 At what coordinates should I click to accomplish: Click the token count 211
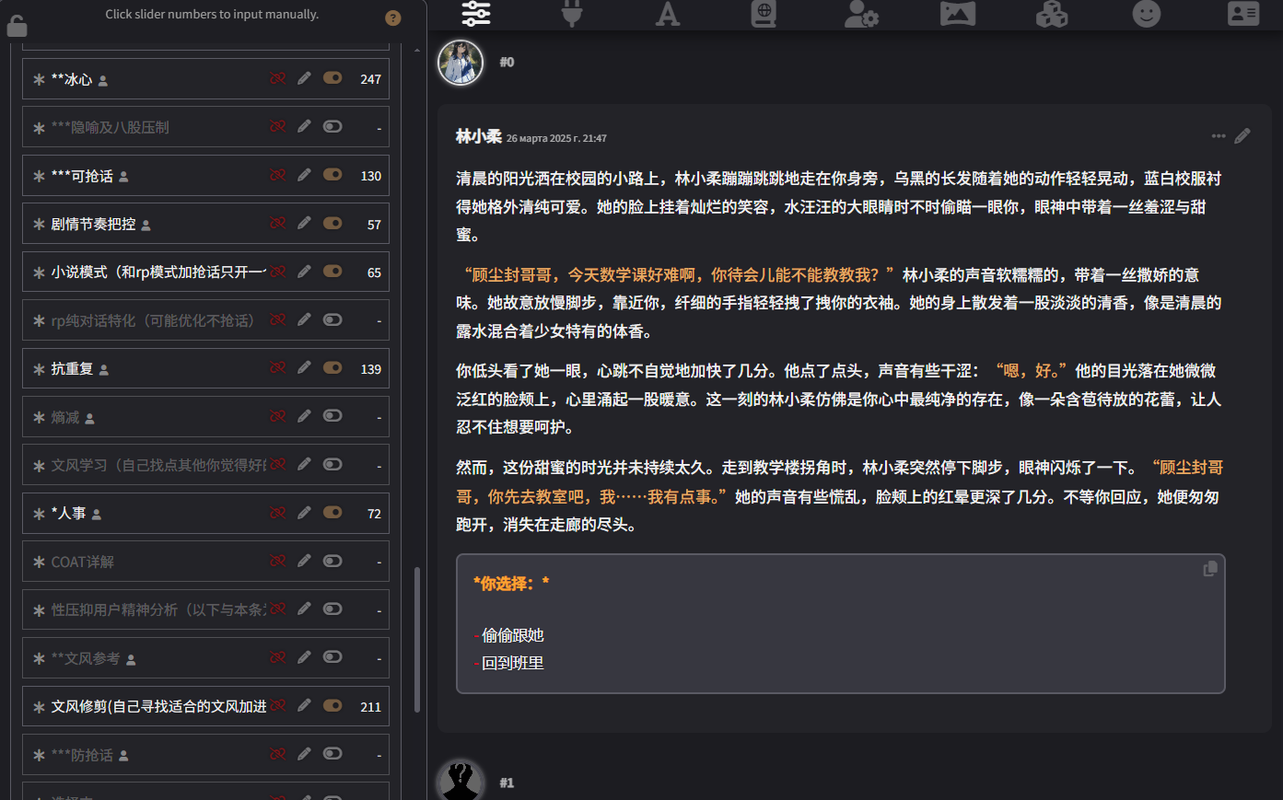(370, 707)
